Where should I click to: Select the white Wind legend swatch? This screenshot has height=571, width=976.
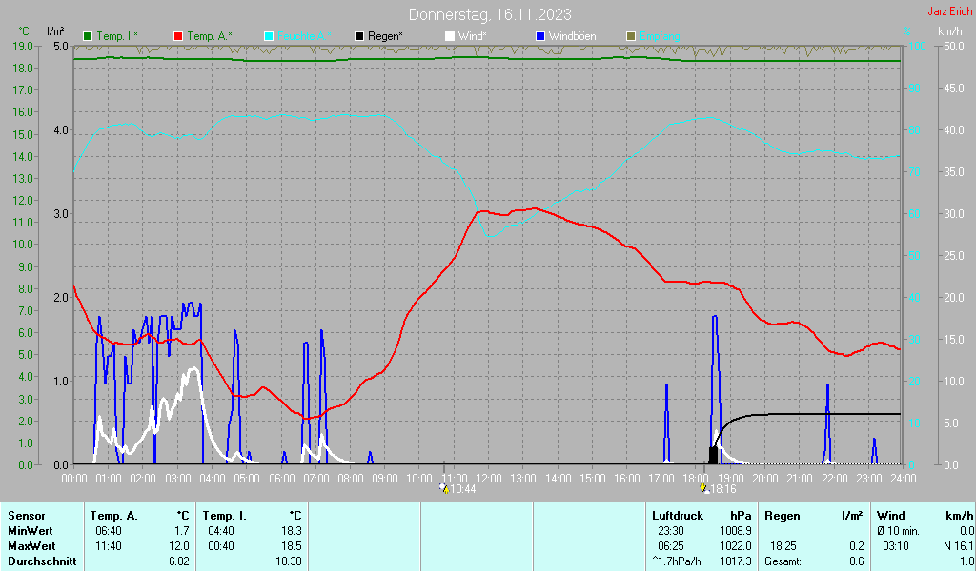click(x=450, y=37)
